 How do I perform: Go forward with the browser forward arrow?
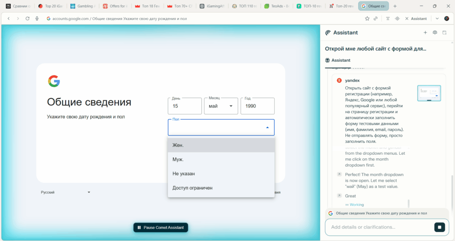(18, 19)
